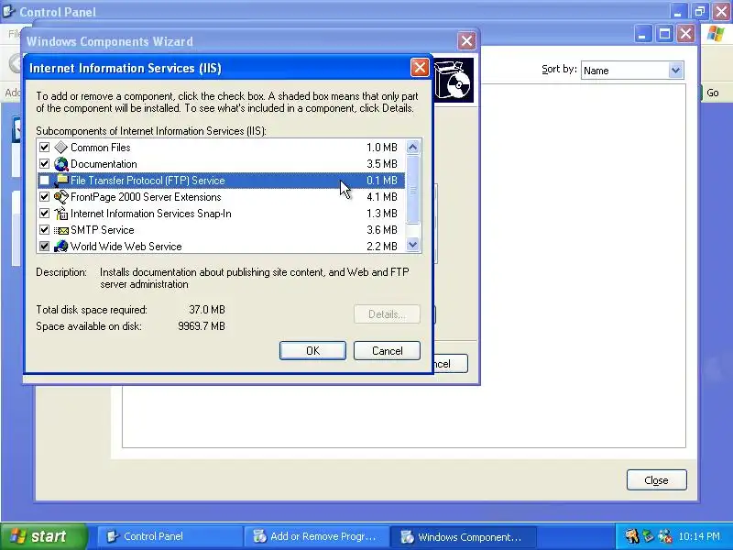Select the SMTP Service row text
The height and width of the screenshot is (550, 733).
(x=103, y=230)
